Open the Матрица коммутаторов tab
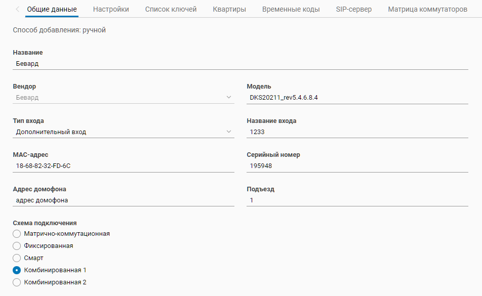The image size is (482, 296). click(x=427, y=9)
